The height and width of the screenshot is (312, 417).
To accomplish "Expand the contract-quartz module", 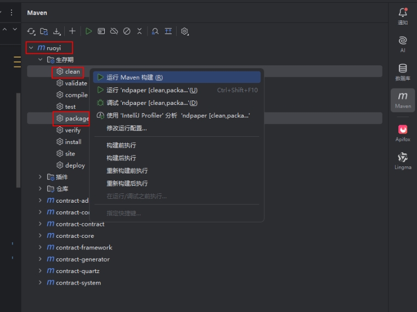I will point(40,271).
